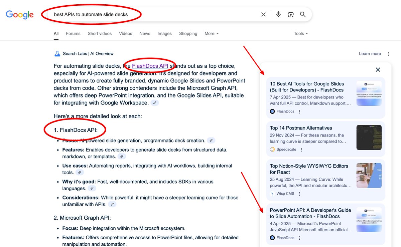
Task: Click the '2. Microsoft Graph API:' heading
Action: click(82, 218)
